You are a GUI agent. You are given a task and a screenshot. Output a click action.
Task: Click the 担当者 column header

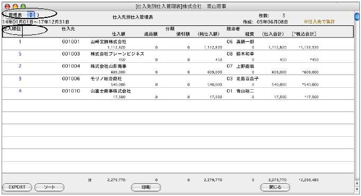233,29
